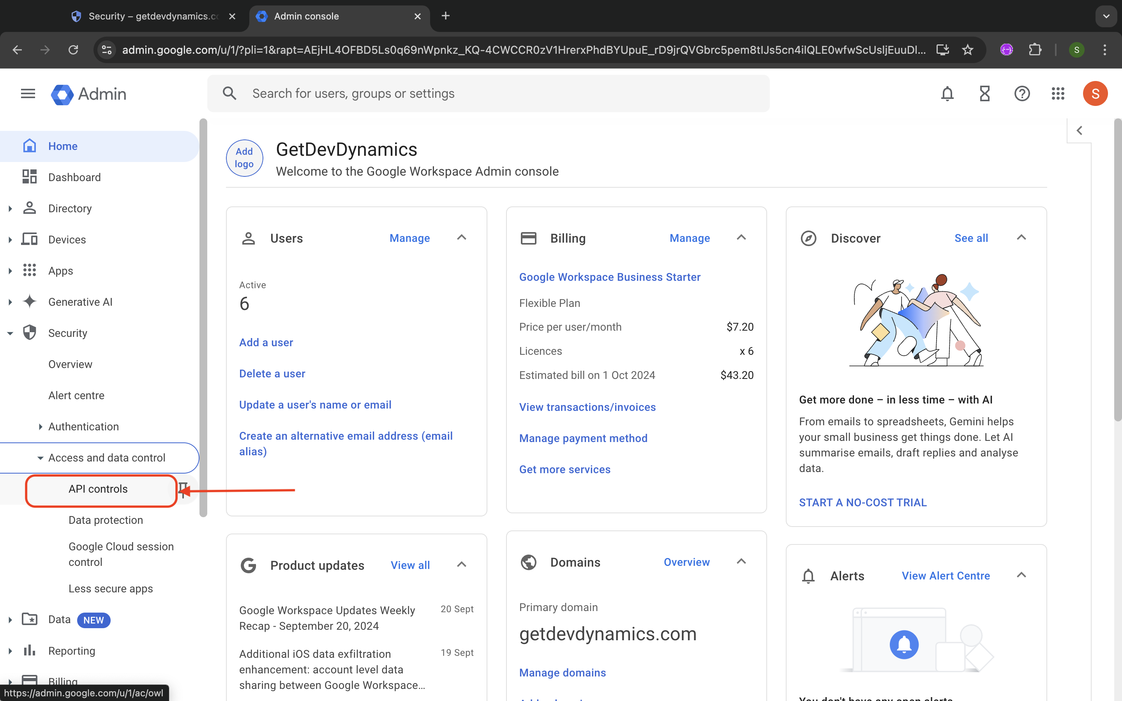Reload the page with refresh icon
The height and width of the screenshot is (701, 1122).
tap(73, 49)
